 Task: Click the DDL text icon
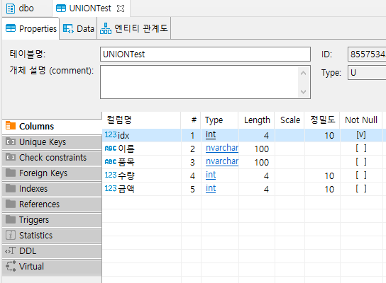point(11,250)
